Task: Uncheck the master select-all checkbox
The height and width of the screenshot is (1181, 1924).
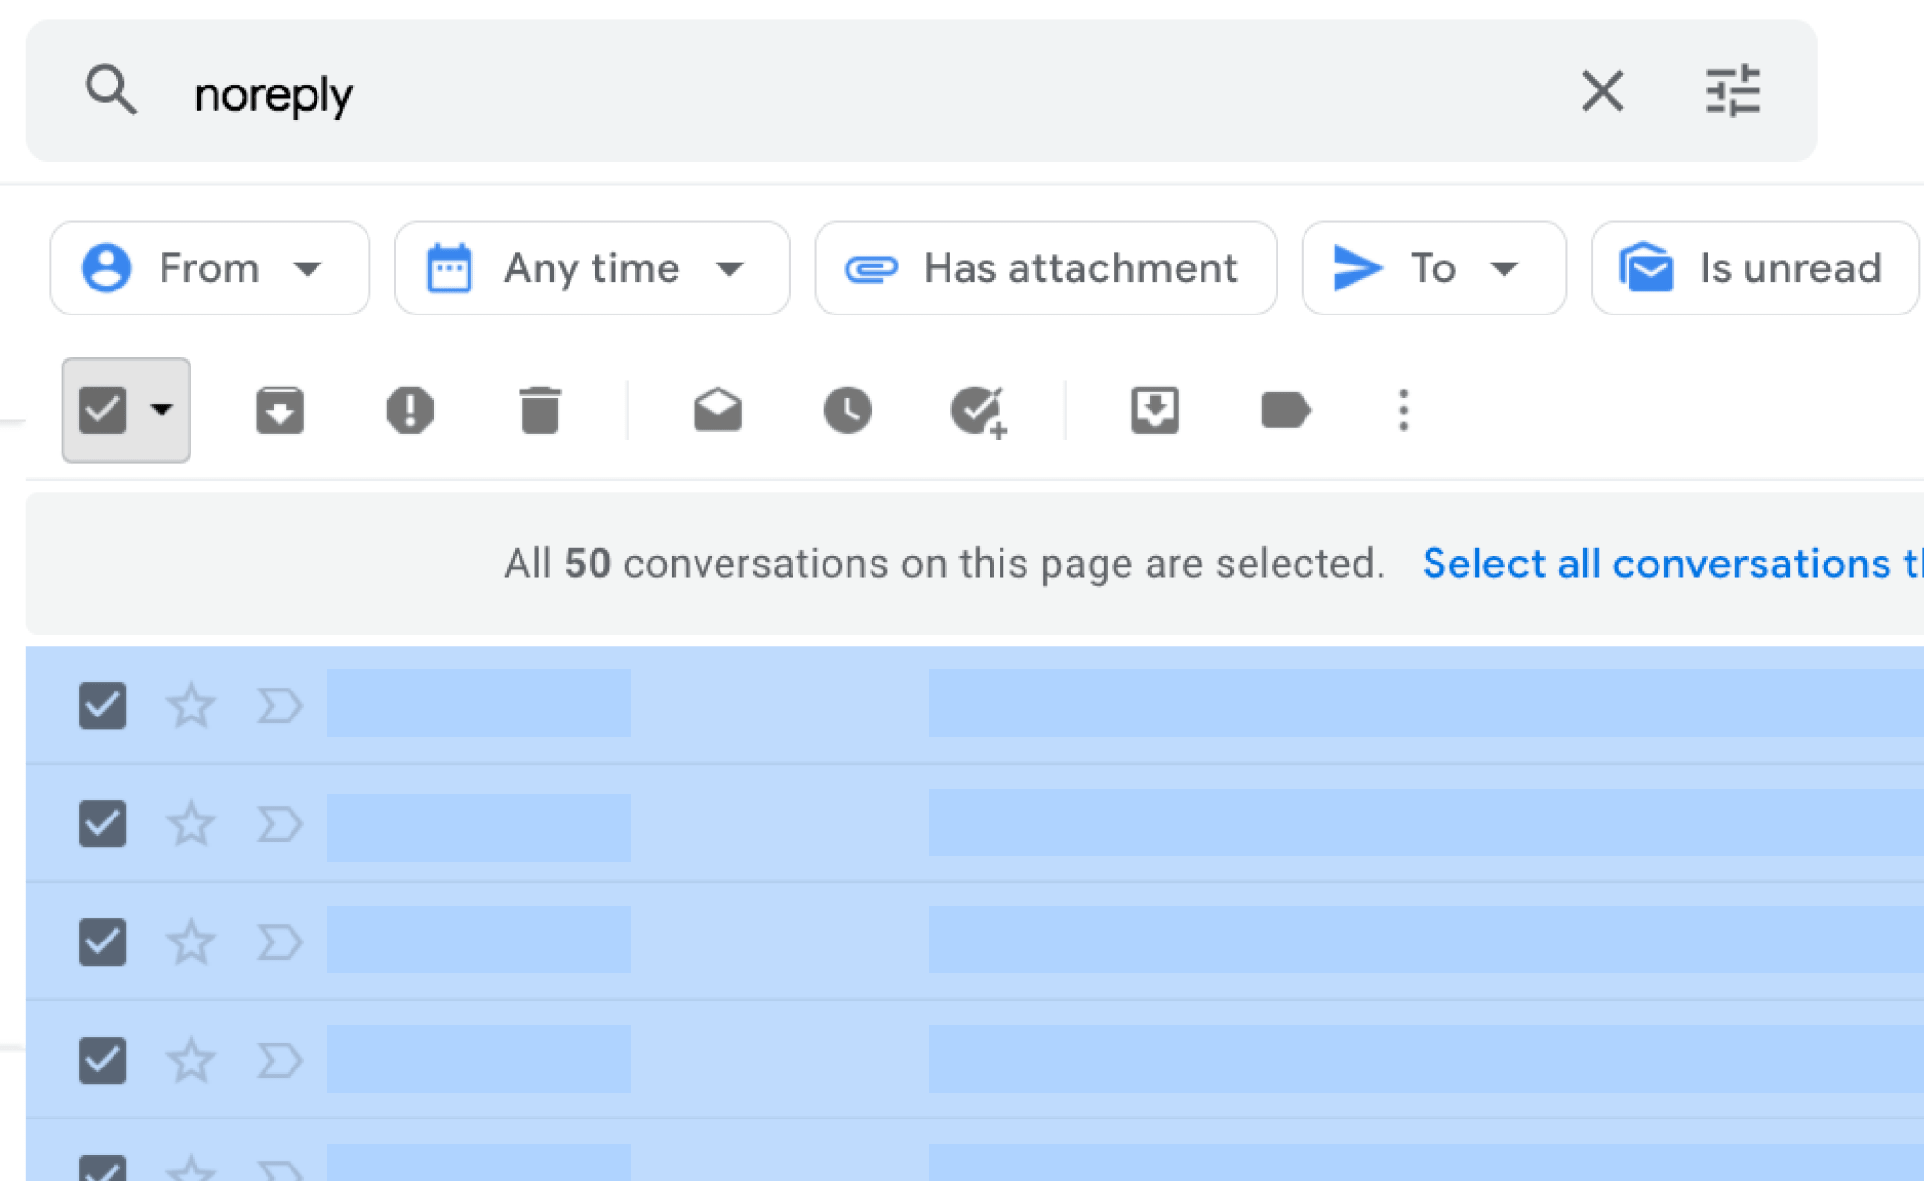Action: (103, 411)
